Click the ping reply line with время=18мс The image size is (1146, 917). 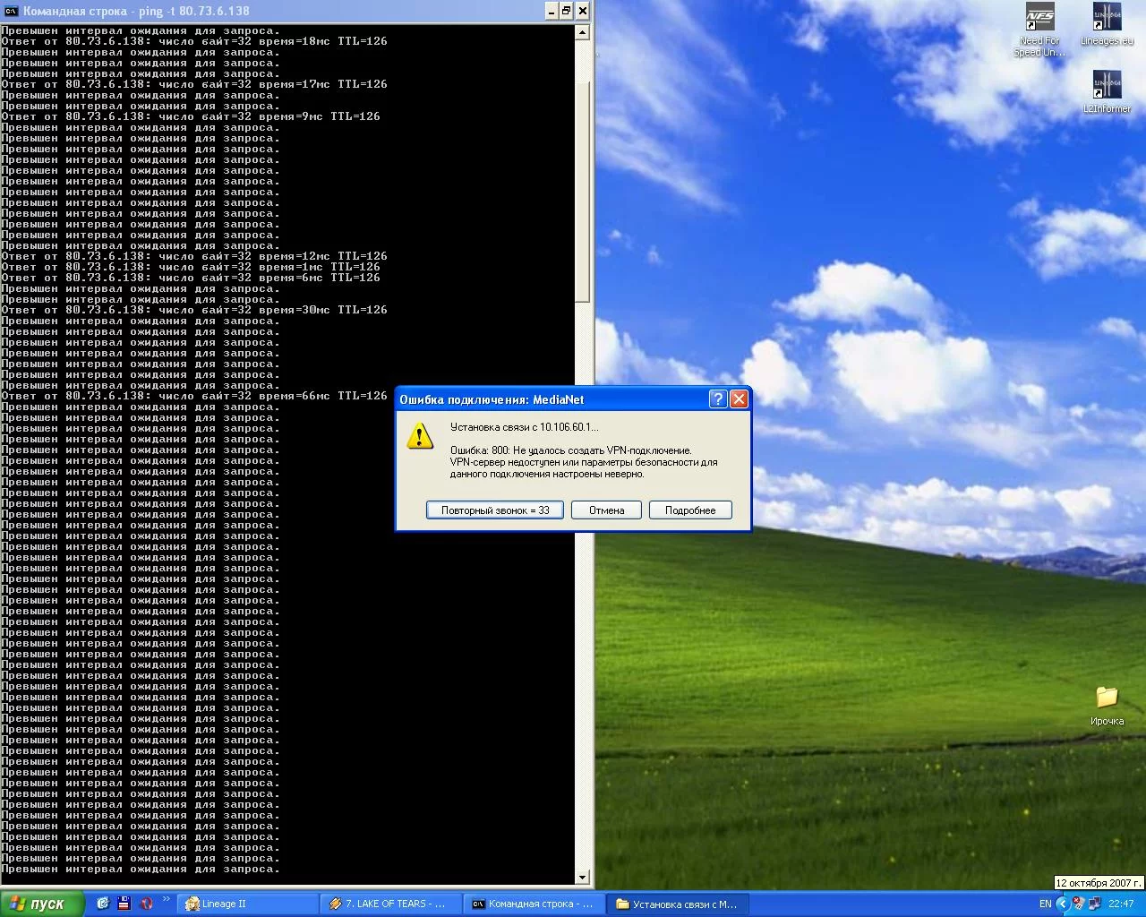click(x=194, y=41)
